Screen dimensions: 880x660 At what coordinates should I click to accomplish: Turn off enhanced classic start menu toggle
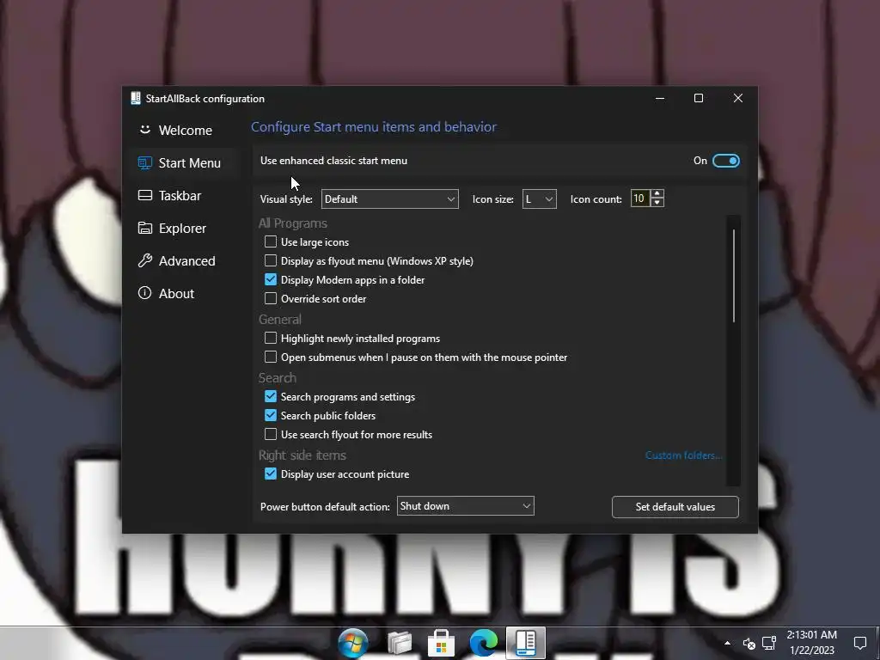pos(725,161)
